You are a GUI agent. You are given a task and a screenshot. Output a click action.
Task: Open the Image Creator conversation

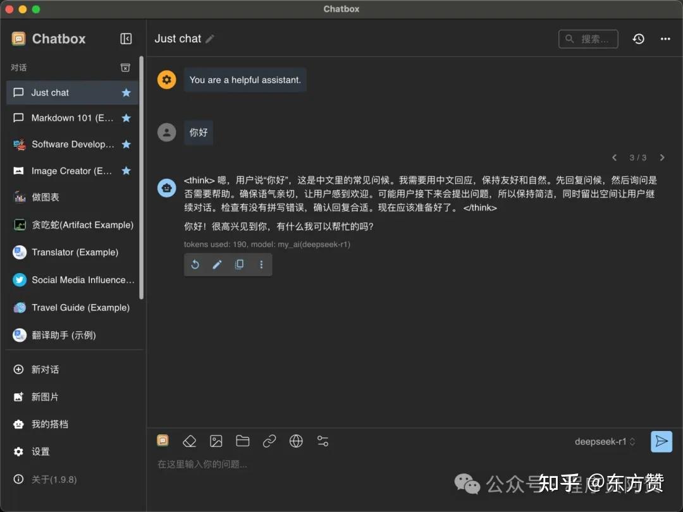[72, 171]
